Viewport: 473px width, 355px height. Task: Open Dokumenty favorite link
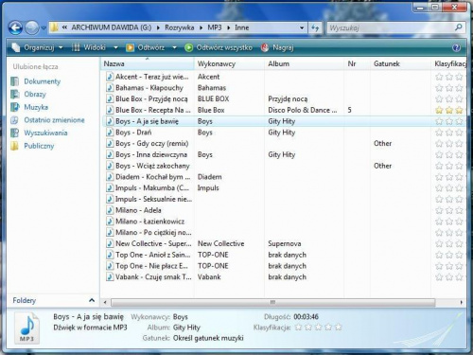tap(43, 81)
